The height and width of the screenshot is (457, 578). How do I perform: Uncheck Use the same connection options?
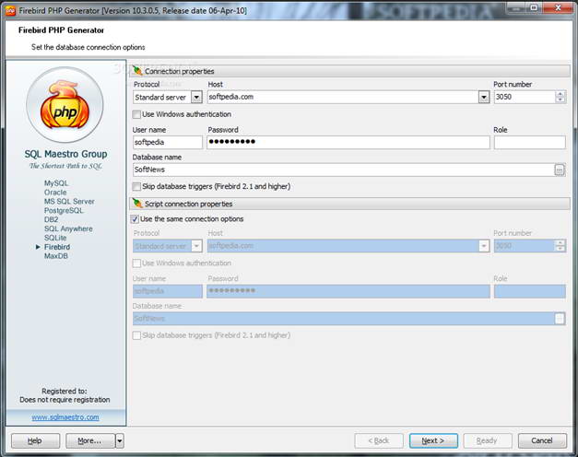pos(136,219)
